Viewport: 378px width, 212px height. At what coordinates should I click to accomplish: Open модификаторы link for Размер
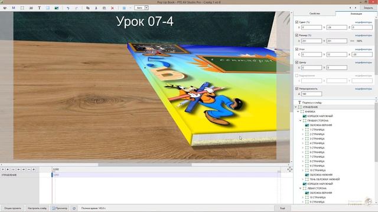coord(363,35)
